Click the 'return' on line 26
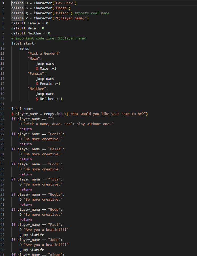Image resolution: width=197 pixels, height=256 pixels. (x=26, y=129)
